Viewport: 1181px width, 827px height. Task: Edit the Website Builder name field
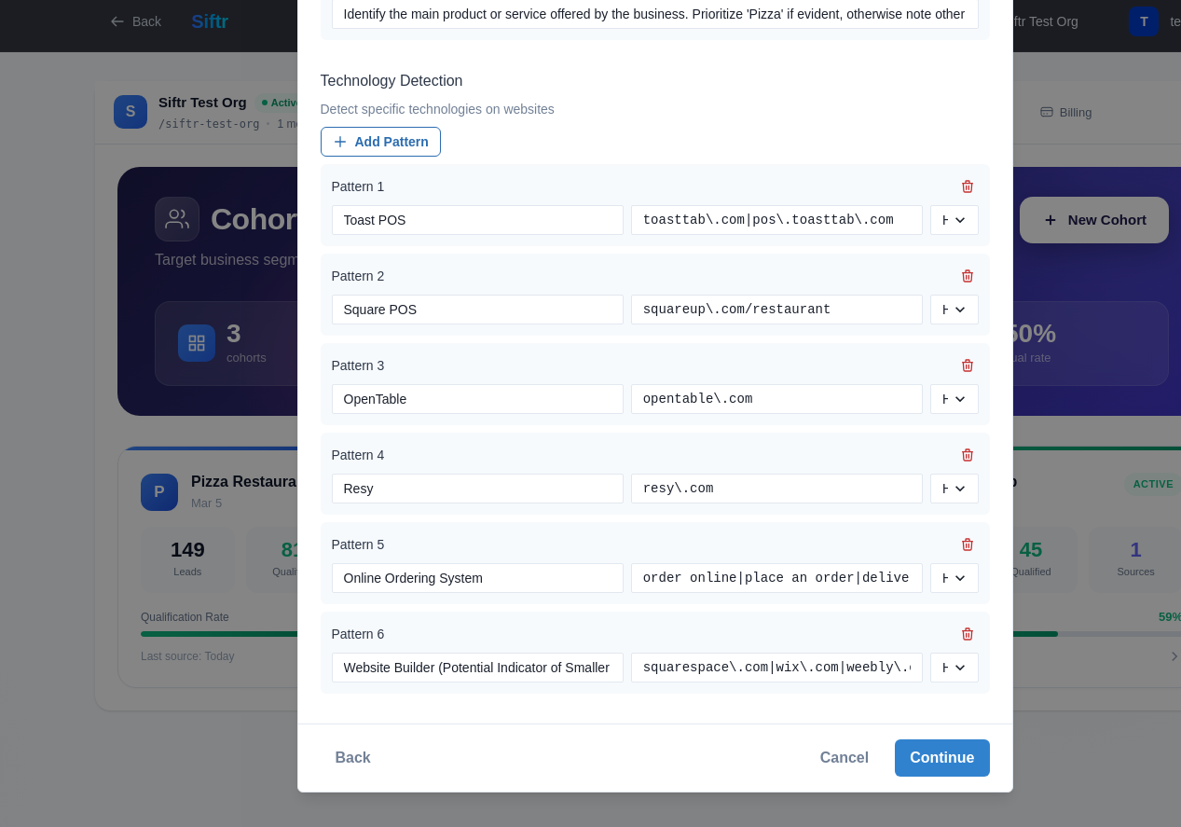tap(477, 668)
